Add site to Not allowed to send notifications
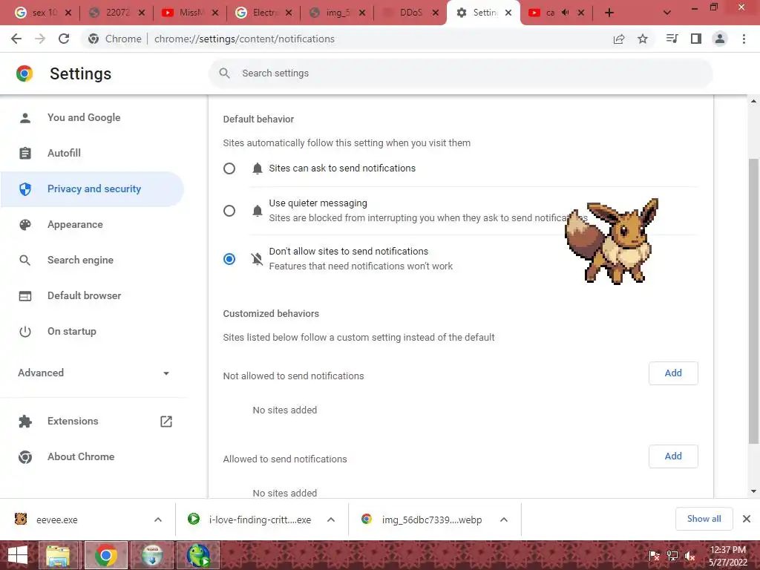760x570 pixels. (x=673, y=373)
